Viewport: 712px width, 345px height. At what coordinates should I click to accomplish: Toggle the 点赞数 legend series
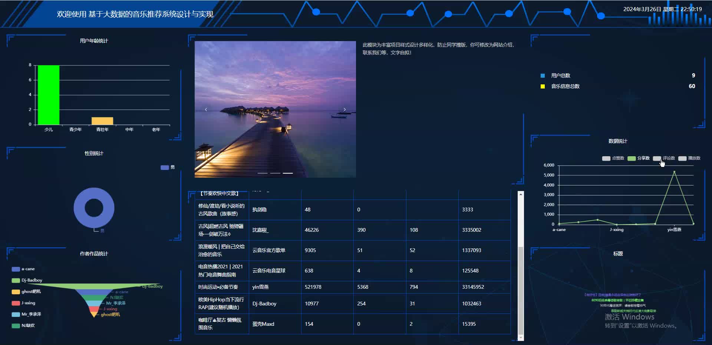[613, 158]
